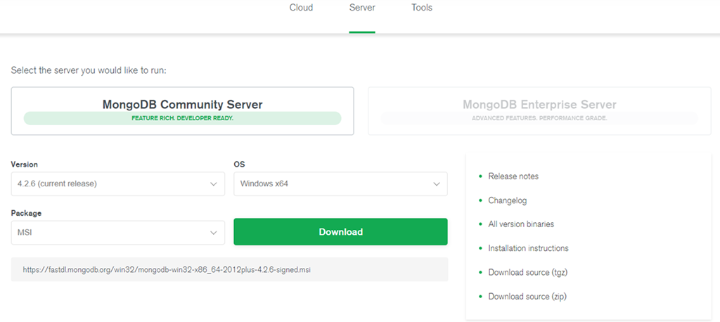Open the Release notes link

pos(513,176)
